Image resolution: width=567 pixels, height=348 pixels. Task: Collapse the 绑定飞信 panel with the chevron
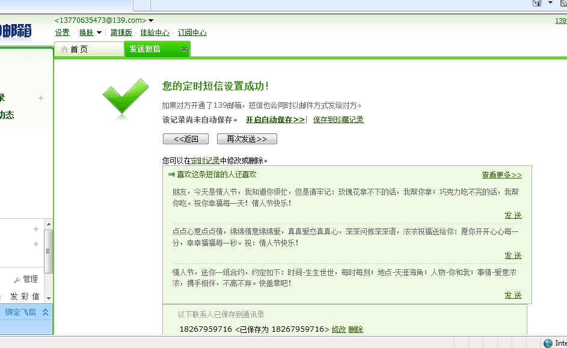coord(44,312)
